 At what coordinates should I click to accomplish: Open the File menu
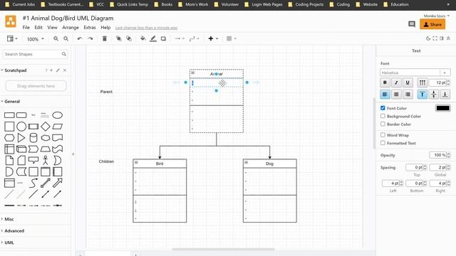click(x=26, y=27)
